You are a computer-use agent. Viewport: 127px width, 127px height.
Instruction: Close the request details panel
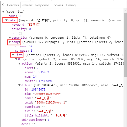pyautogui.click(x=3, y=5)
